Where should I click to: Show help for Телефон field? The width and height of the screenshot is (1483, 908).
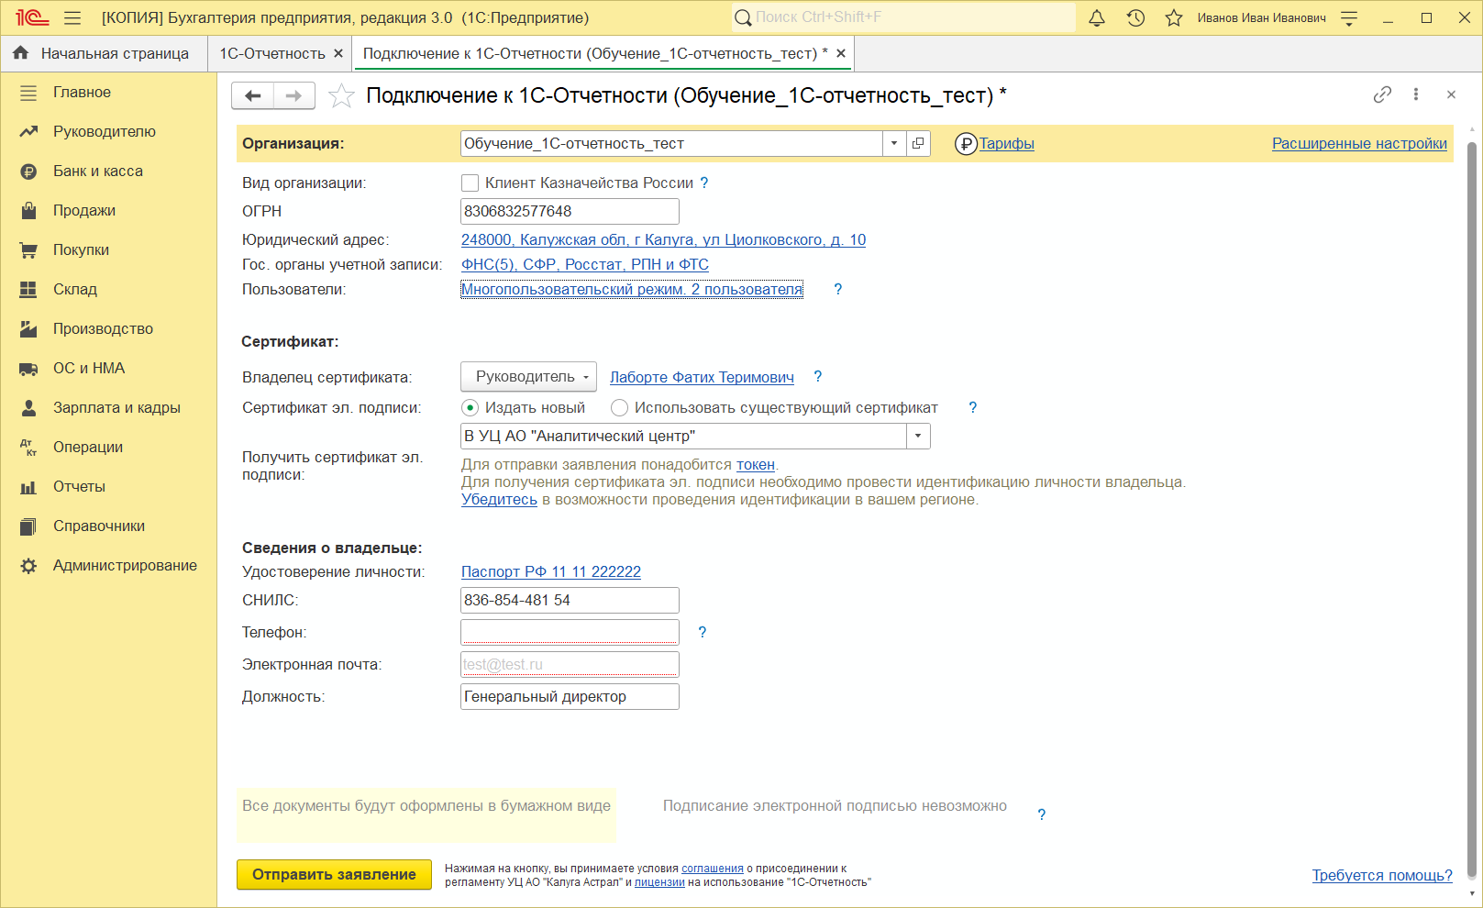[x=703, y=633]
